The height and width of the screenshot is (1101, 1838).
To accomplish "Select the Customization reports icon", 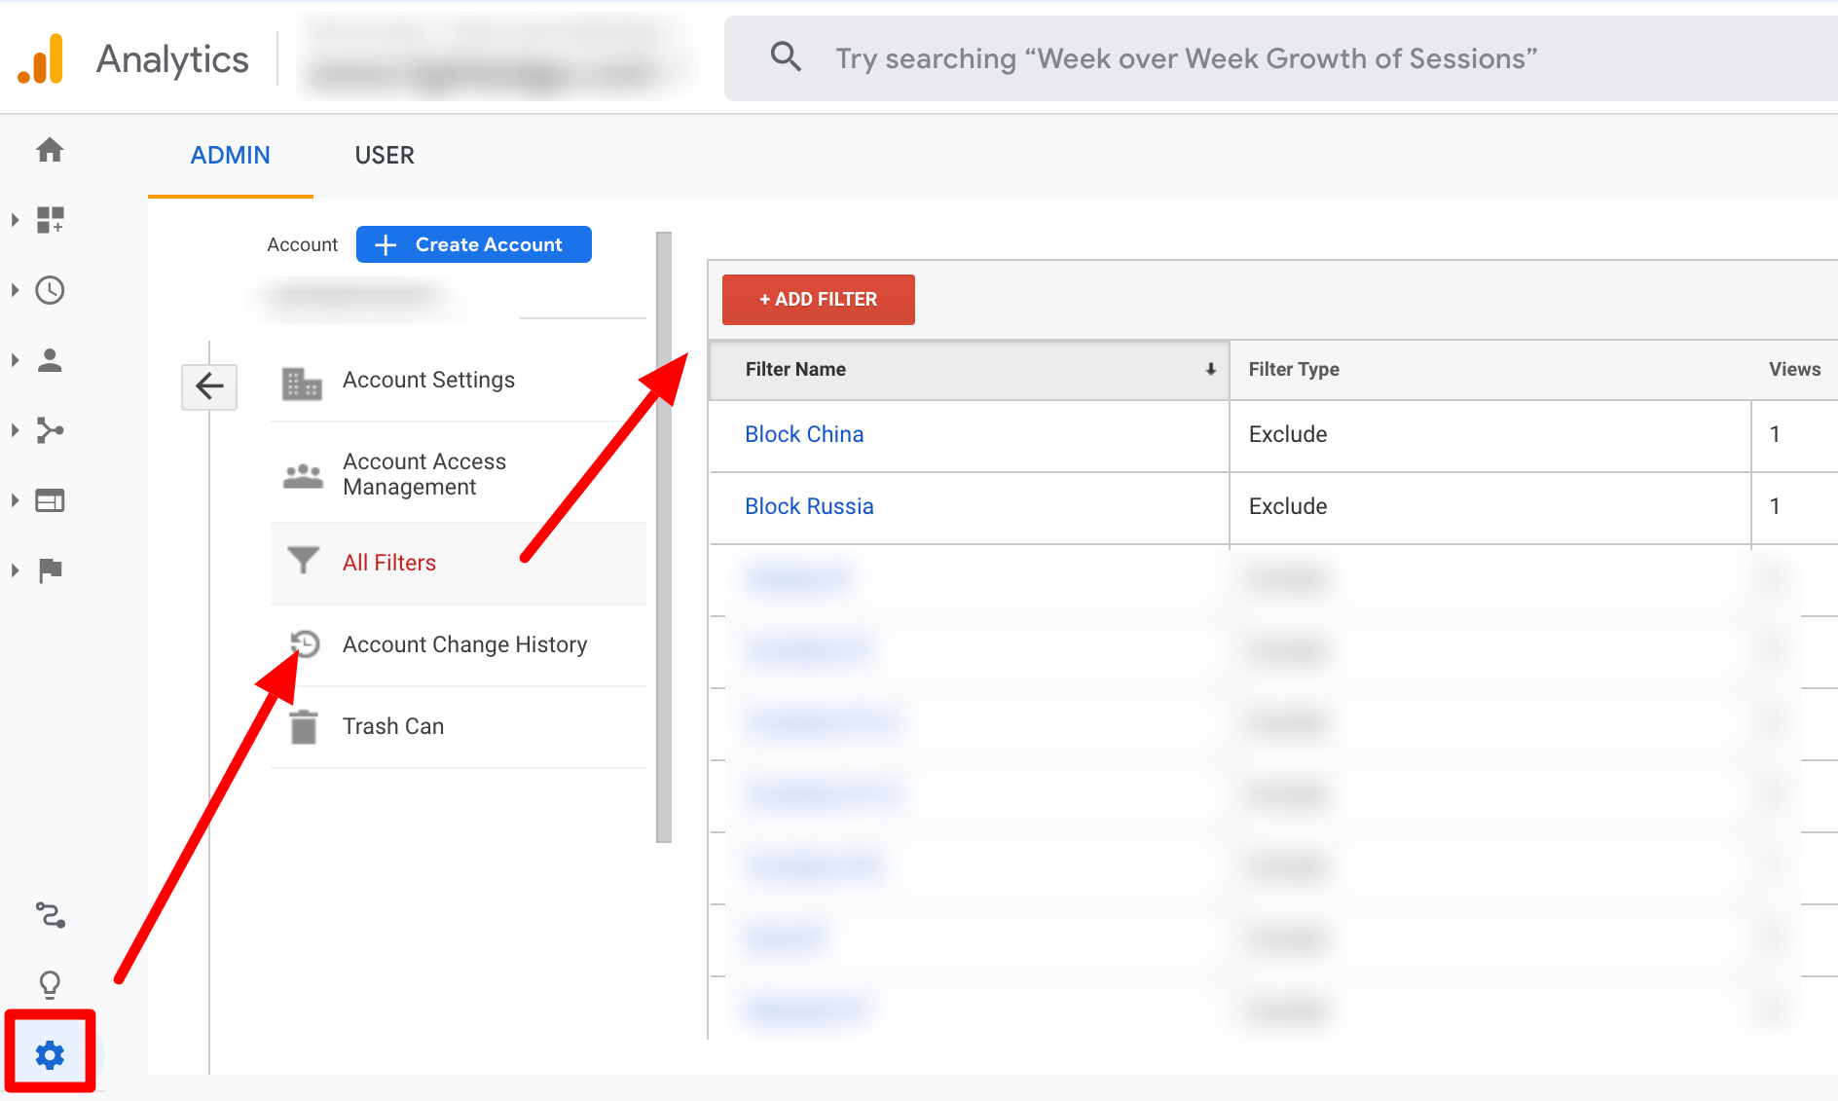I will pyautogui.click(x=51, y=220).
